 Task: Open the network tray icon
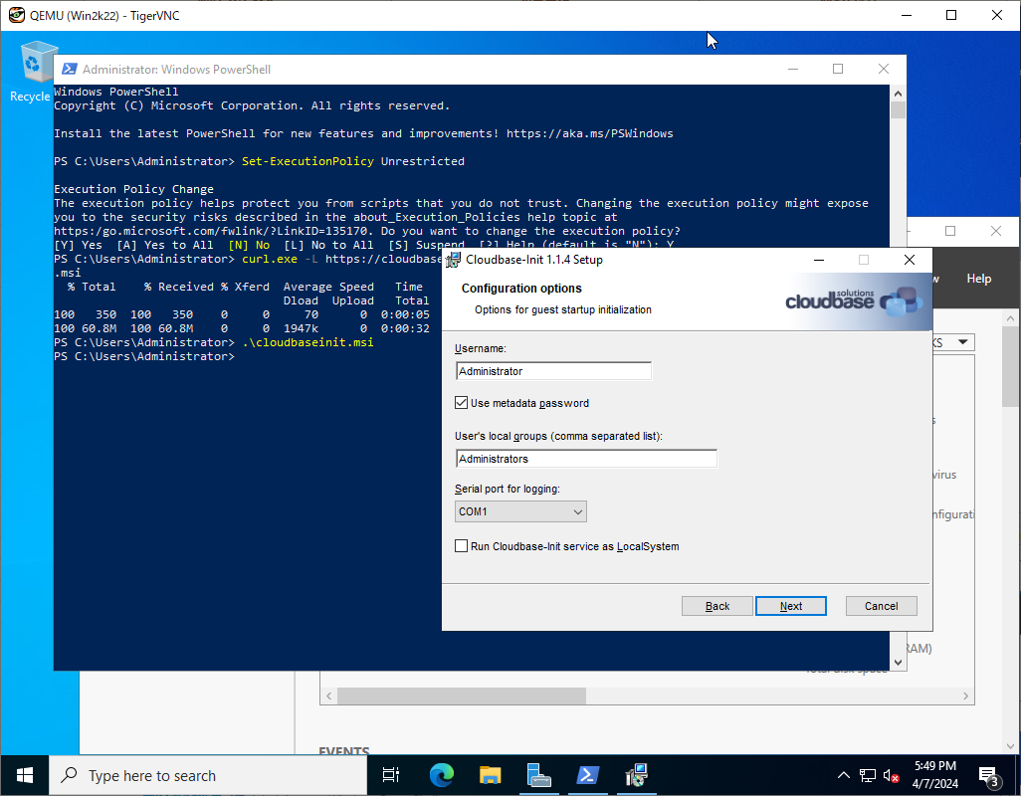868,775
